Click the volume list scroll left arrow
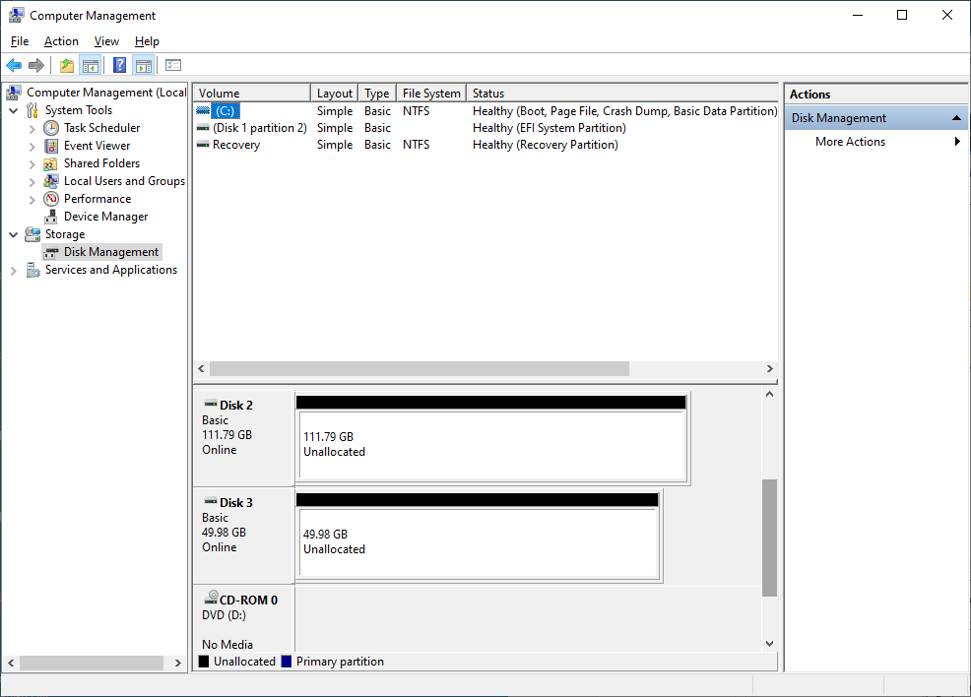Screen dimensions: 971x697 coord(201,368)
